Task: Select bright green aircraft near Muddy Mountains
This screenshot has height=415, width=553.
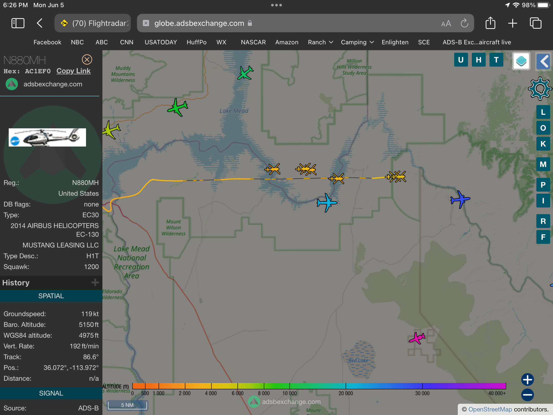Action: tap(178, 107)
